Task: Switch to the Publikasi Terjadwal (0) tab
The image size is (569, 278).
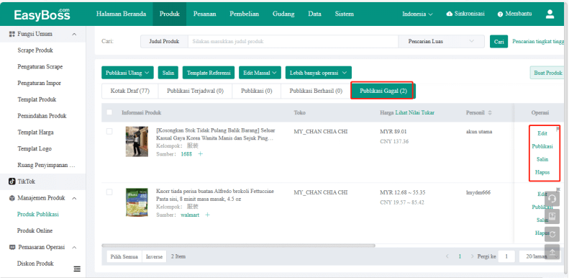Action: (195, 91)
